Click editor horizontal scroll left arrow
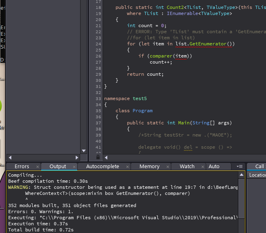The image size is (266, 233). pos(106,158)
